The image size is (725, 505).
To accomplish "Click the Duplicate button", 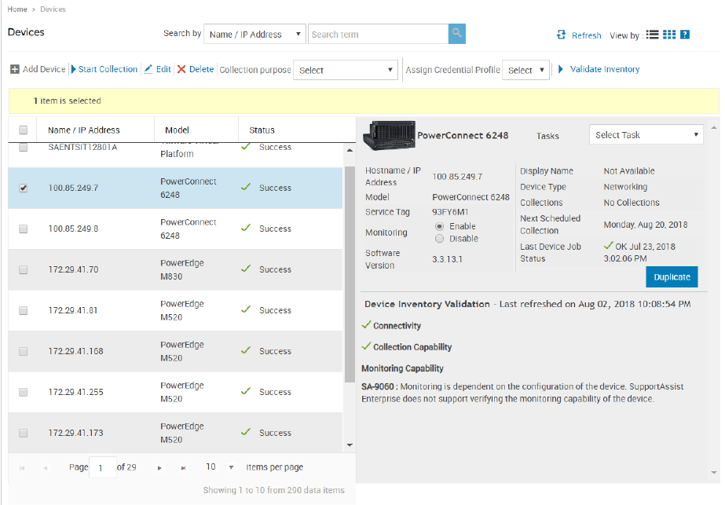I will point(672,277).
